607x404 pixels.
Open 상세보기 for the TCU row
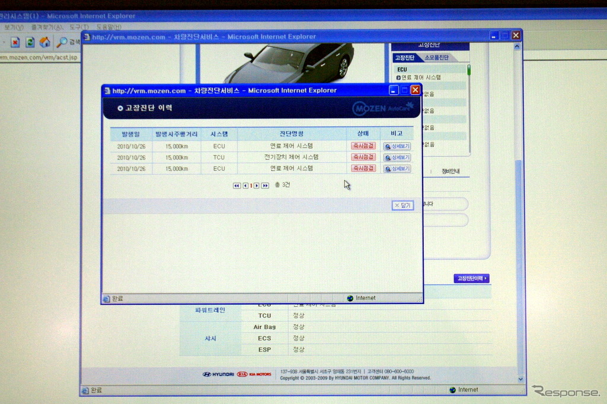point(397,158)
